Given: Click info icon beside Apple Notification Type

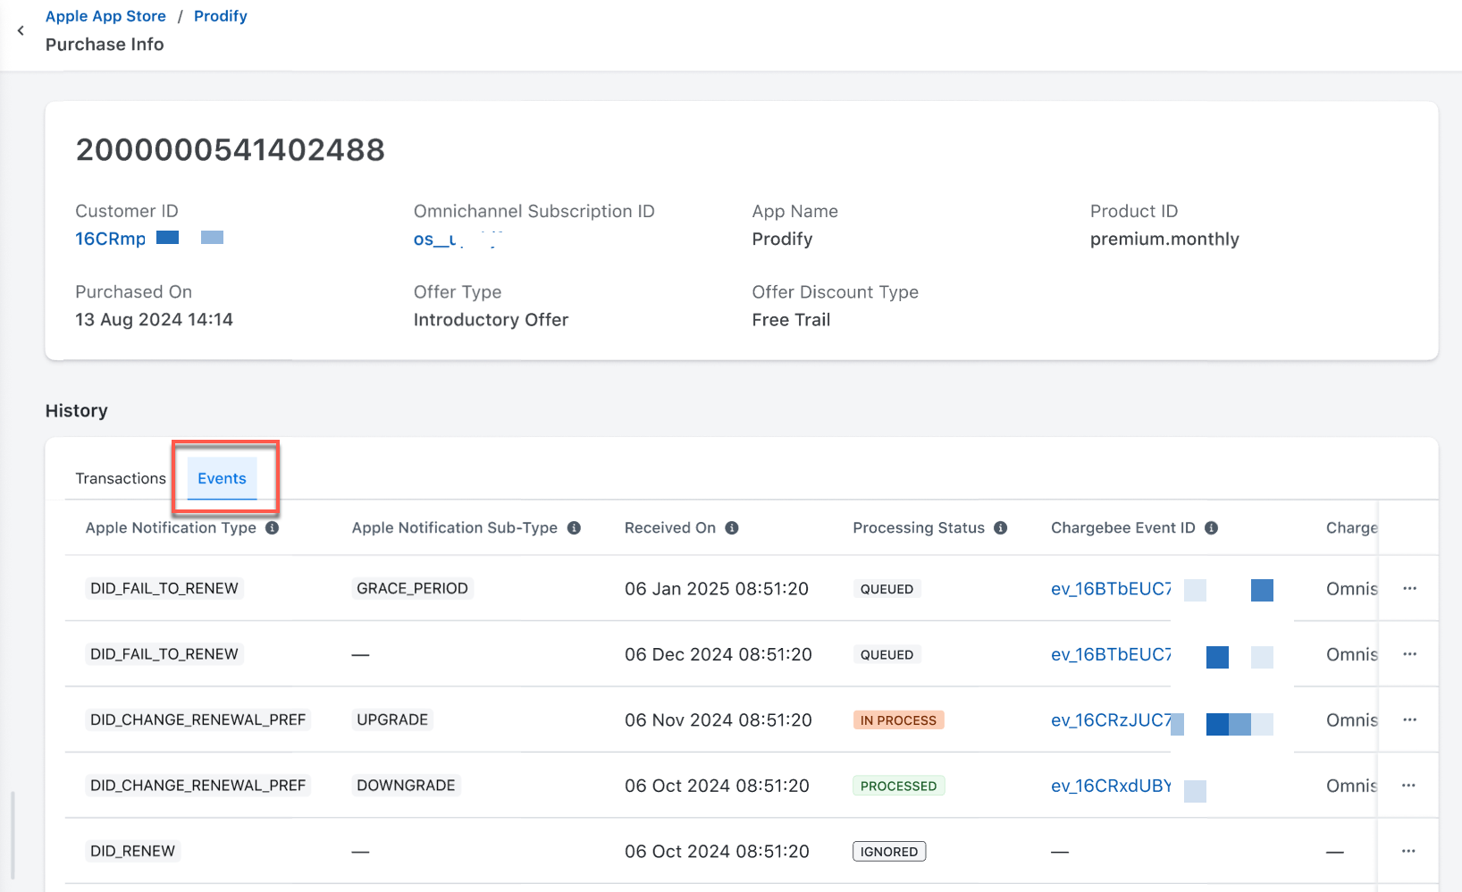Looking at the screenshot, I should tap(273, 528).
